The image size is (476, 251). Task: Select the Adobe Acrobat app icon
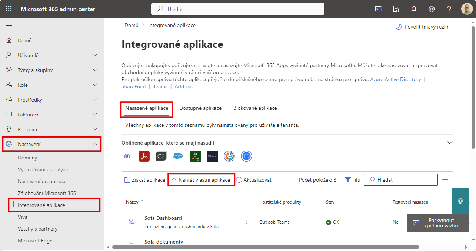(144, 156)
